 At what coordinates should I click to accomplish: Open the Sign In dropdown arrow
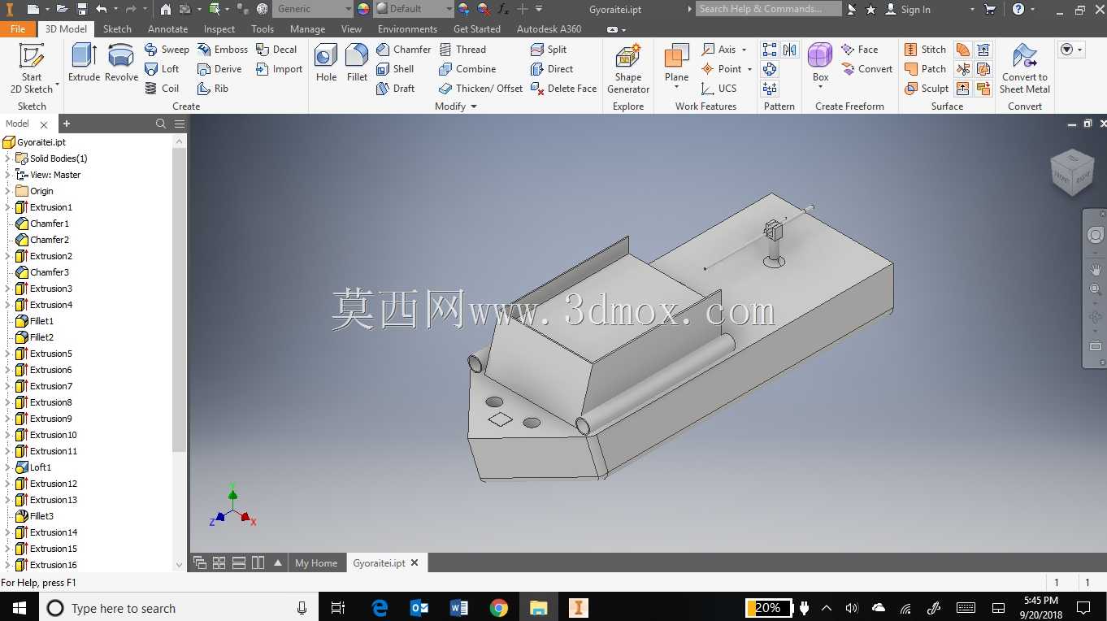point(972,9)
